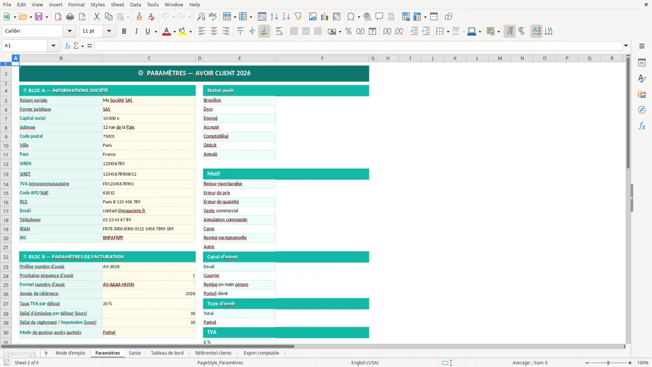
Task: Toggle Italic formatting
Action: point(136,32)
